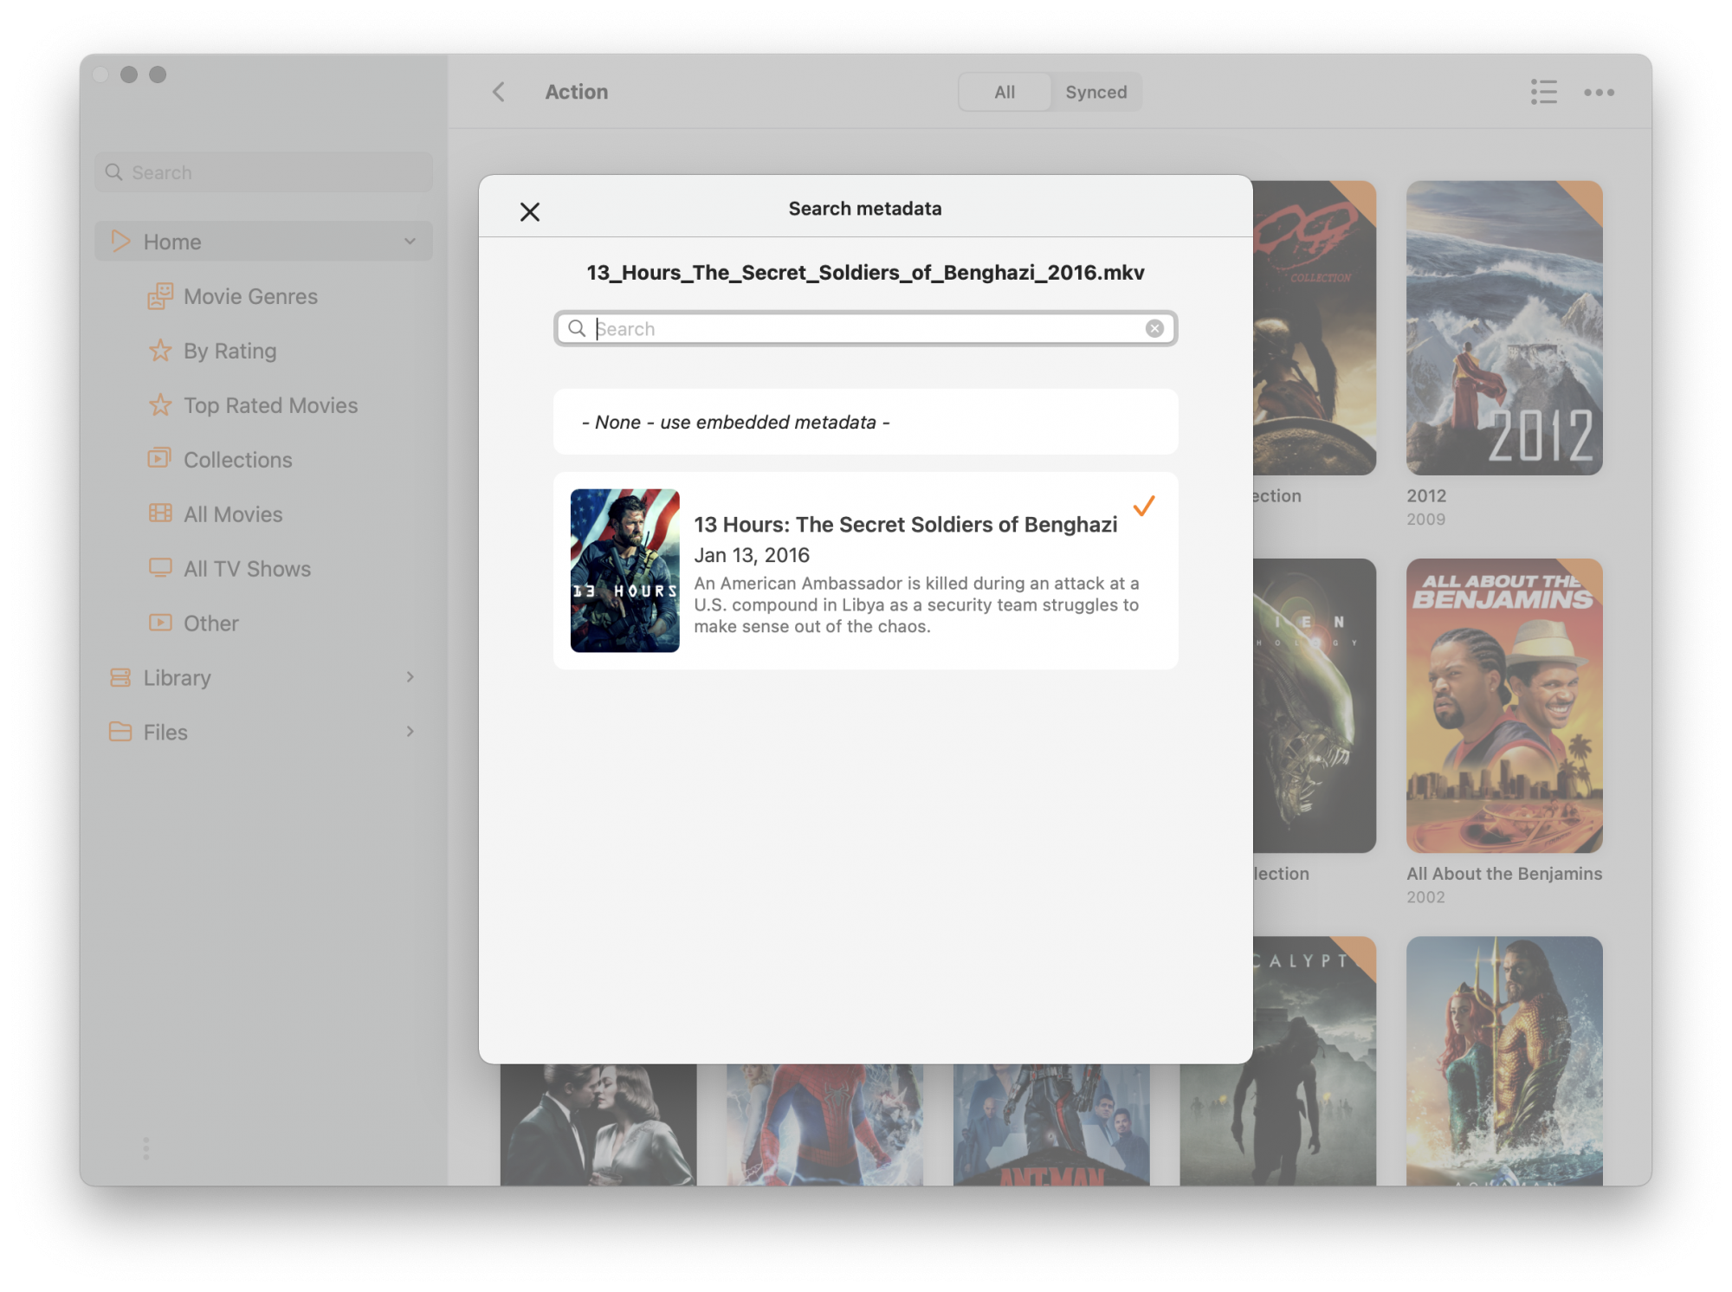Open Other in sidebar

210,623
